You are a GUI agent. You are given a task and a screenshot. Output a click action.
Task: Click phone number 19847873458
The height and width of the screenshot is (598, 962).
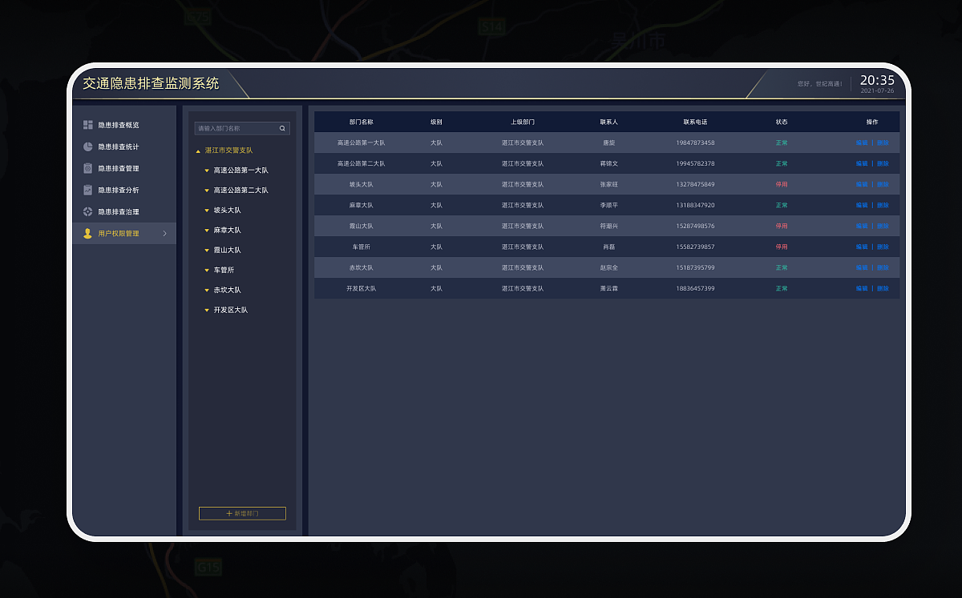coord(695,142)
